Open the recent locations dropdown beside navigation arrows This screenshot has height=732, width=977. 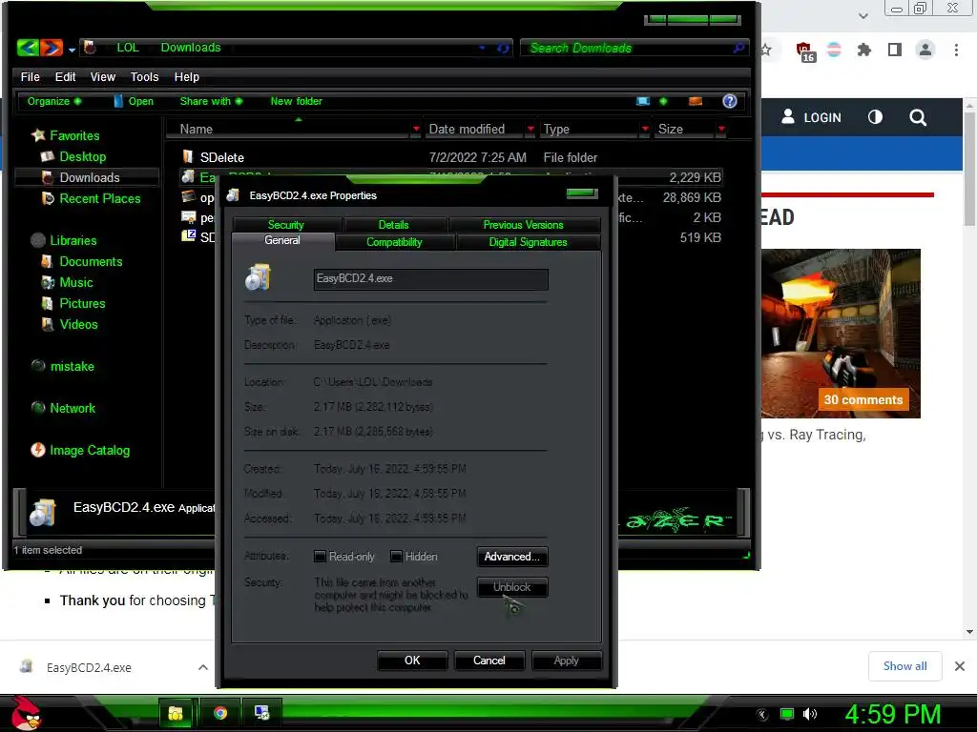pos(72,49)
